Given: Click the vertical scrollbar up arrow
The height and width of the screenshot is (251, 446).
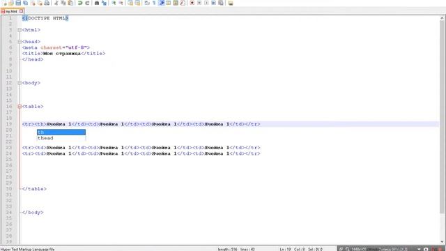Looking at the screenshot, I should point(442,18).
